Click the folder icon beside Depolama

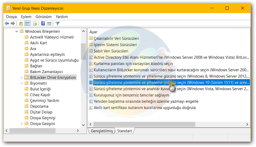(26, 106)
